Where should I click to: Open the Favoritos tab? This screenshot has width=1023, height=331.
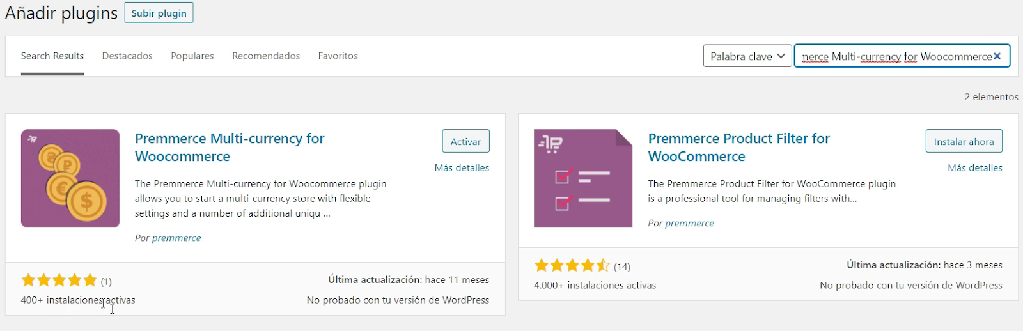tap(338, 56)
